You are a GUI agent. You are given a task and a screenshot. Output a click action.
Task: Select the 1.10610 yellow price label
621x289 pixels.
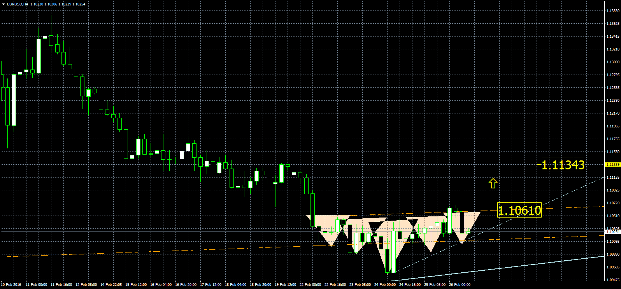pyautogui.click(x=519, y=211)
